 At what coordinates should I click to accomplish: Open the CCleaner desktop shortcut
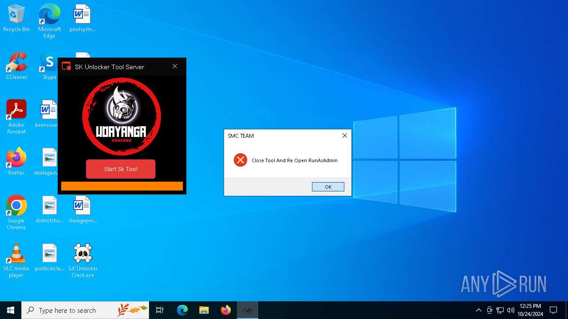click(x=16, y=66)
